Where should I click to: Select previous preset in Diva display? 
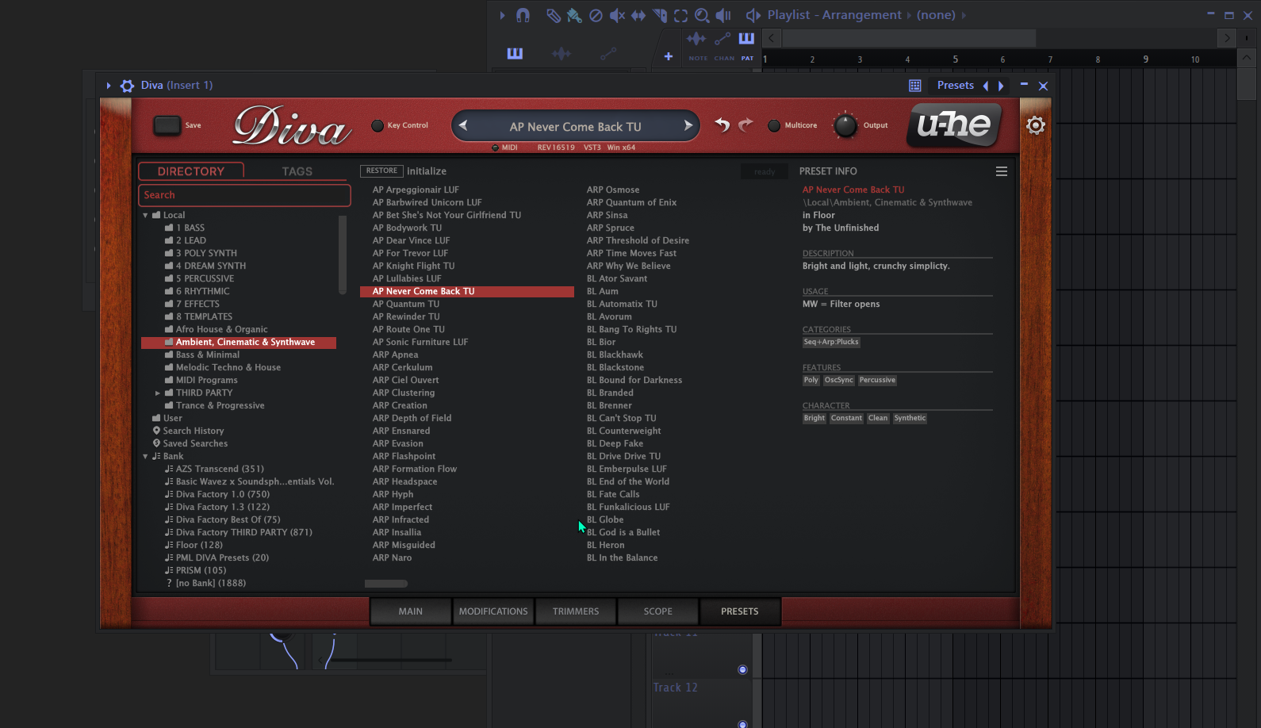point(463,125)
